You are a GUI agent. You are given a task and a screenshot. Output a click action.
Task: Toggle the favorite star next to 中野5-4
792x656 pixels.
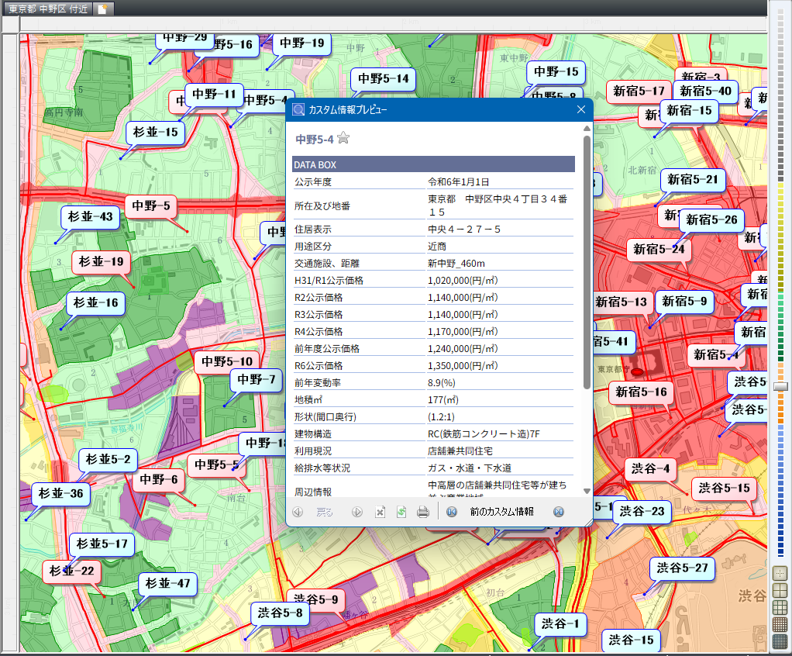[343, 138]
